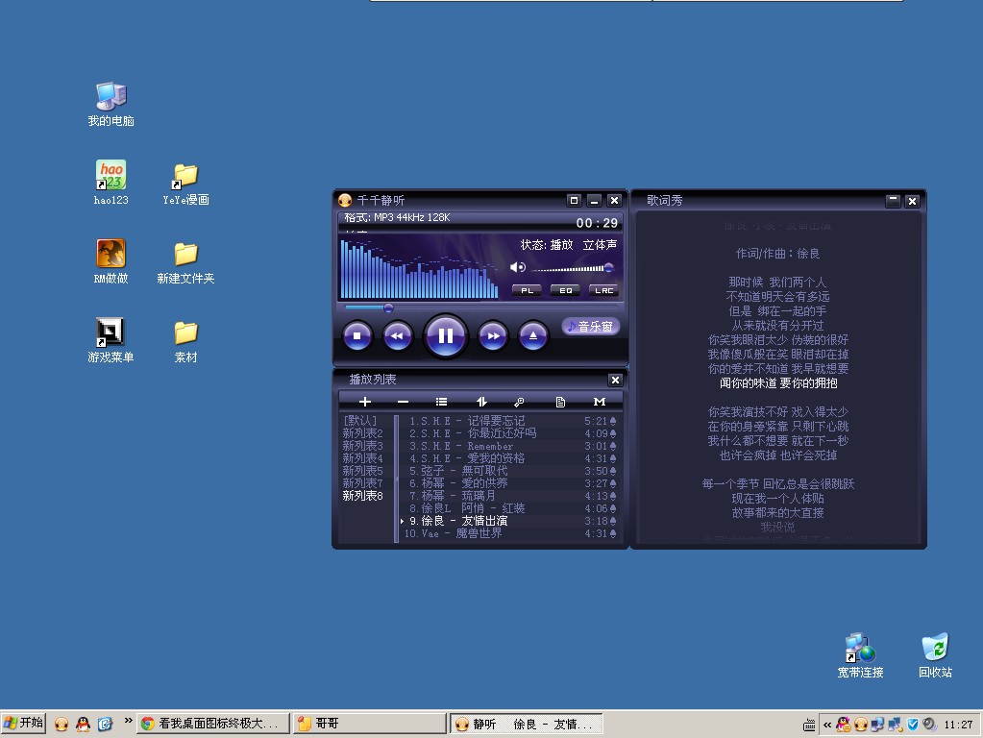Toggle the equalizer window with EQ
The width and height of the screenshot is (983, 738).
pyautogui.click(x=565, y=290)
